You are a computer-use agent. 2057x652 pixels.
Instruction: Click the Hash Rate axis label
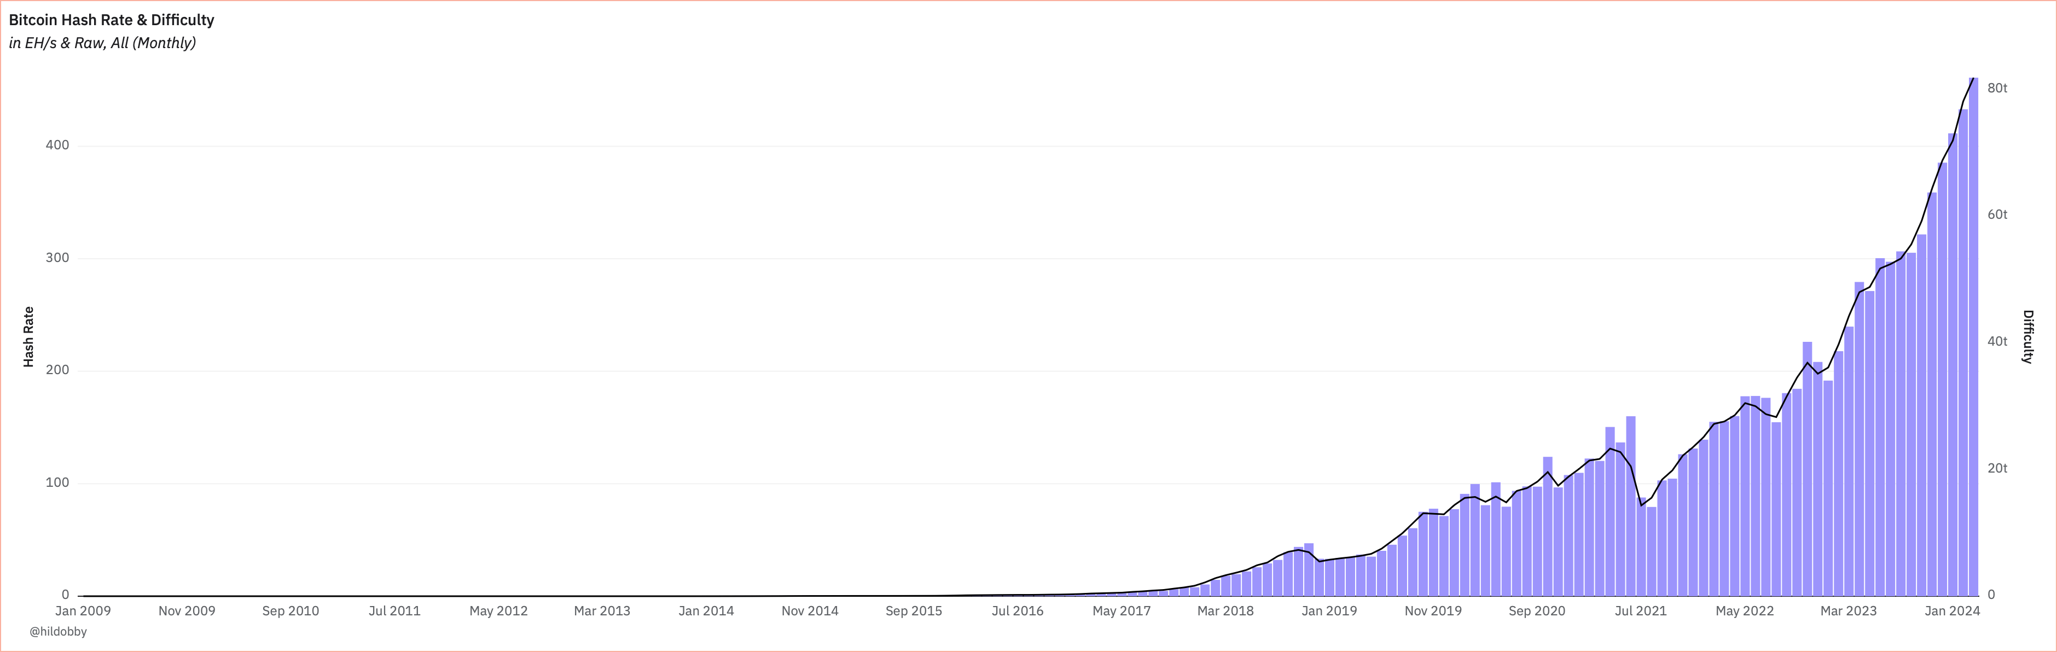click(29, 337)
